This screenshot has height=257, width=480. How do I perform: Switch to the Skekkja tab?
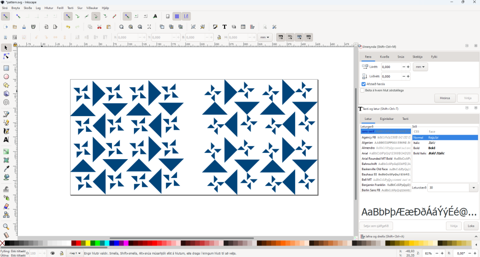pos(417,57)
